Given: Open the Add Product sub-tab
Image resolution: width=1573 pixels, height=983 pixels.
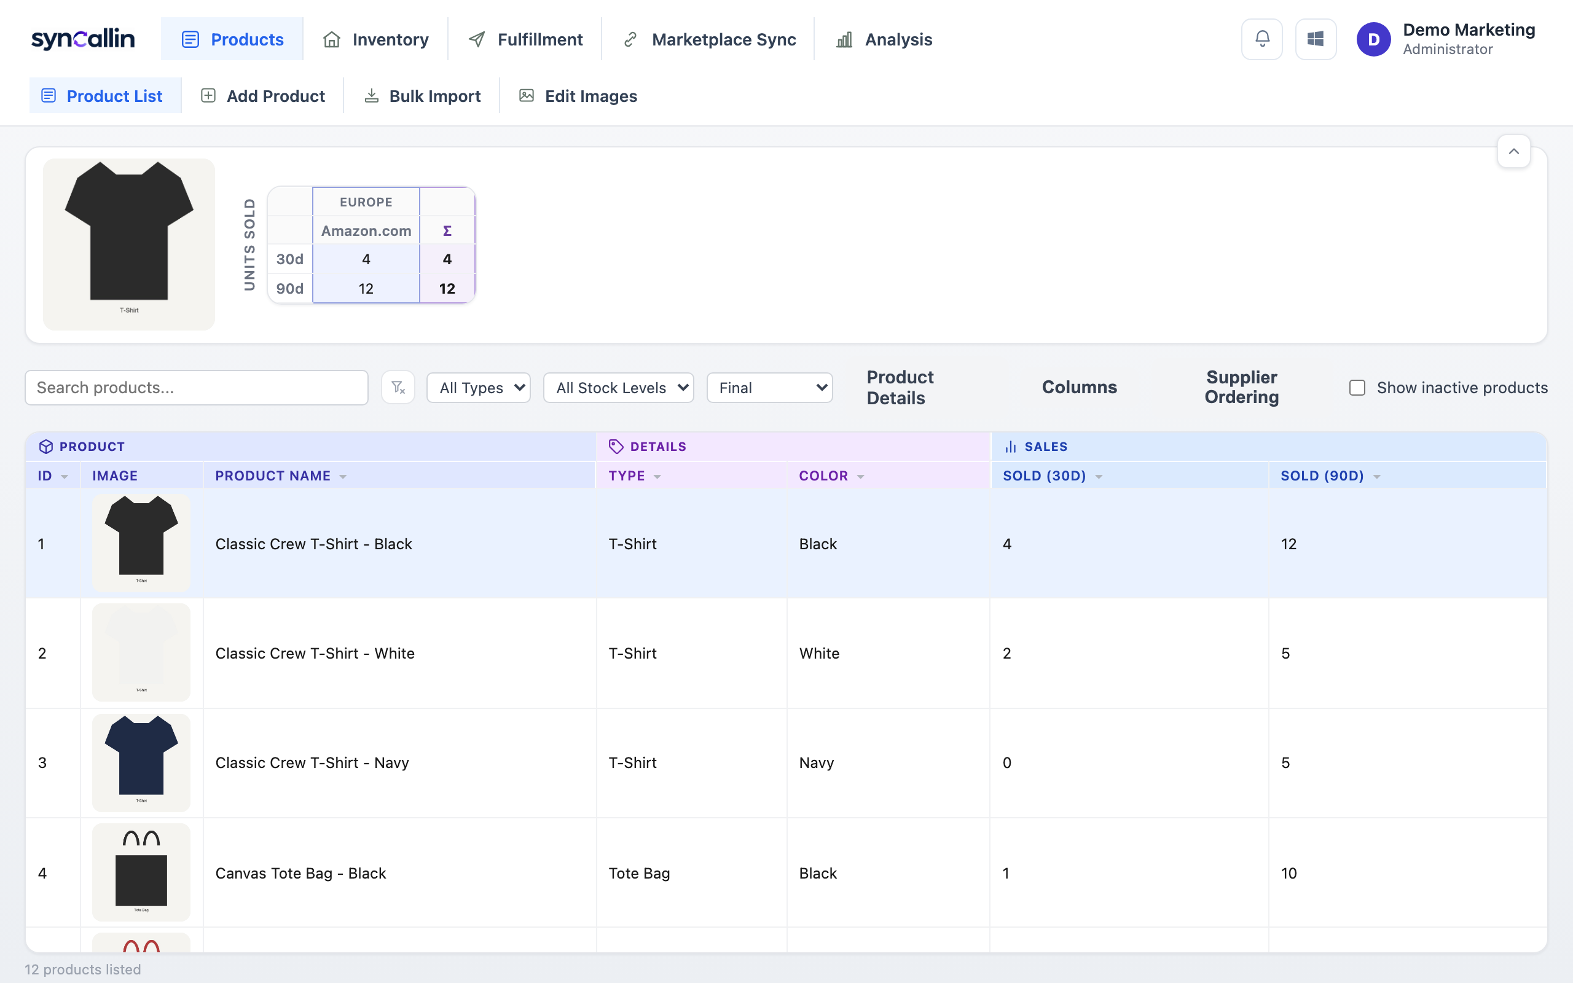Looking at the screenshot, I should pos(262,96).
